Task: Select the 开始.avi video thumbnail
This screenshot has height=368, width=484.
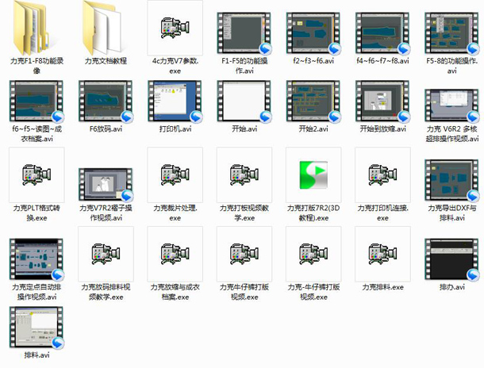Action: (x=244, y=102)
